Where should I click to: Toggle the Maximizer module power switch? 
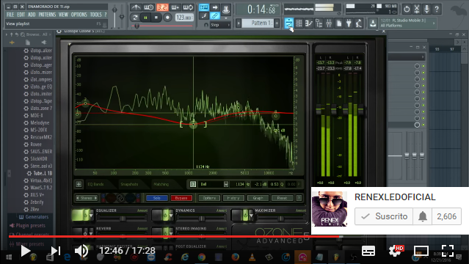245,216
